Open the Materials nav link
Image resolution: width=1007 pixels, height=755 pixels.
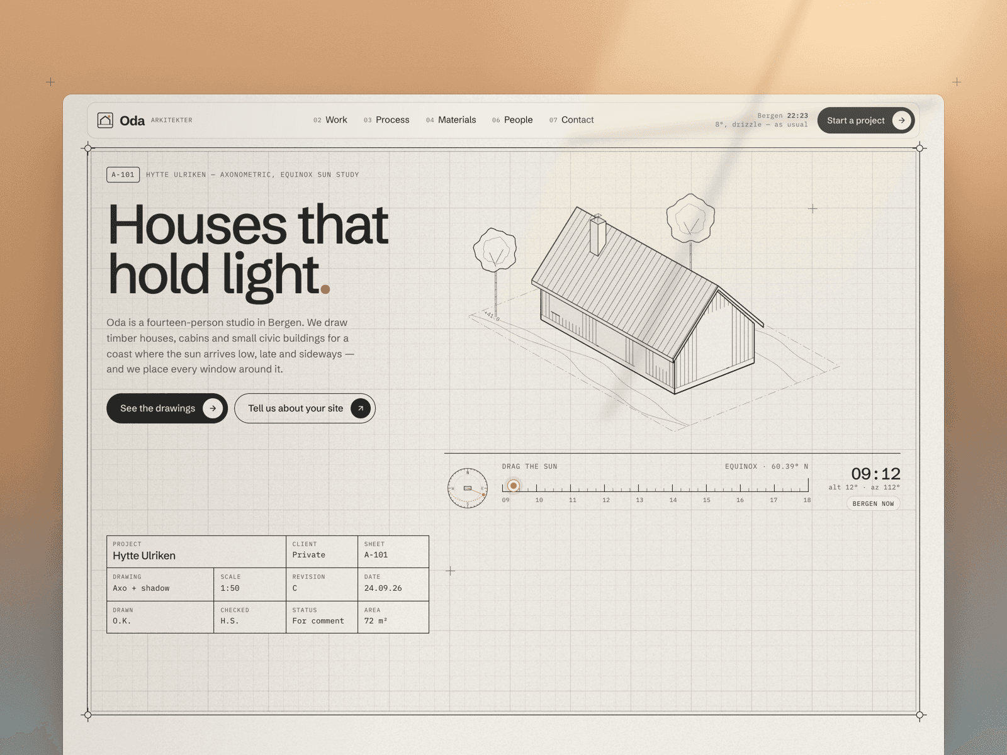point(451,120)
